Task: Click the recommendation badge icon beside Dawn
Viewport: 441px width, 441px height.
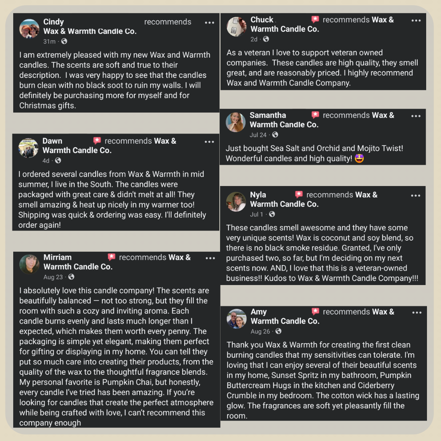Action: pyautogui.click(x=97, y=141)
